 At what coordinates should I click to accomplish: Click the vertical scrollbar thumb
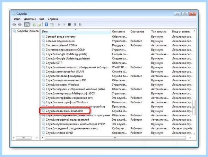[194, 107]
